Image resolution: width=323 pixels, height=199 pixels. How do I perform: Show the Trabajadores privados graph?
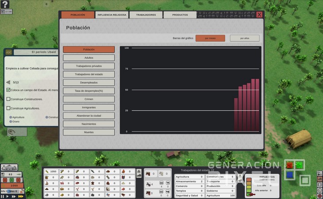[x=89, y=66]
